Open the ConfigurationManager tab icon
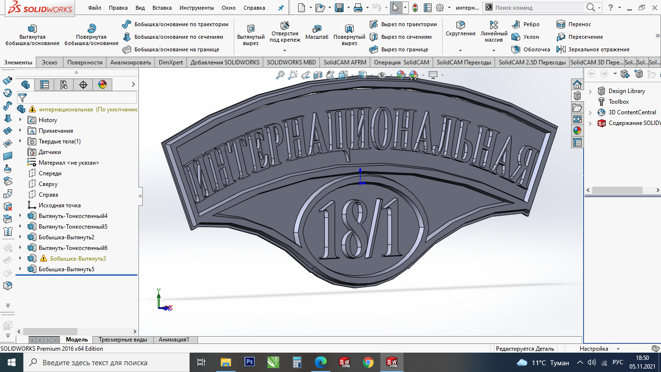Screen dimensions: 661x372 64,85
